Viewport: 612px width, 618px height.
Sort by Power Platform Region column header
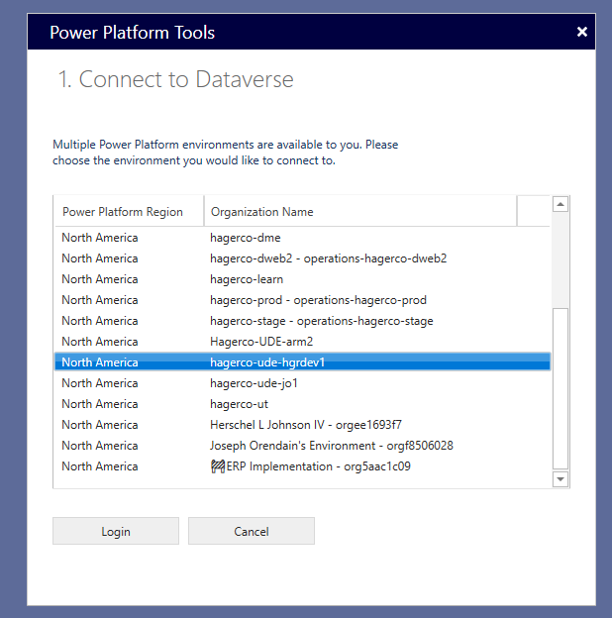point(130,212)
